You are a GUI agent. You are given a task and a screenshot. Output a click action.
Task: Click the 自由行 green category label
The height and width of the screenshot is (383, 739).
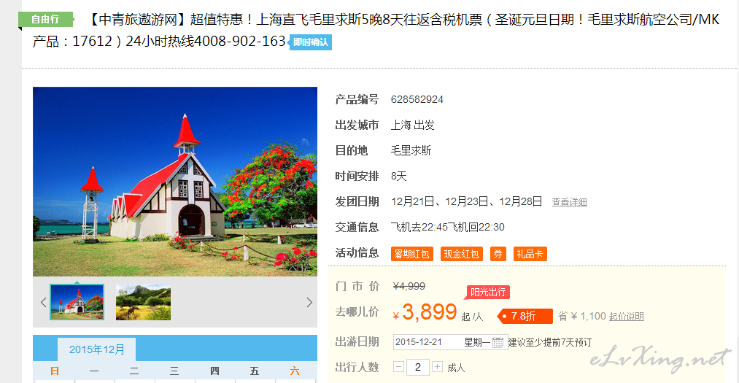coord(46,19)
